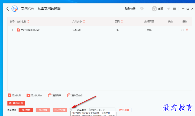Click the document converter app logo
Image resolution: width=195 pixels, height=116 pixels.
15,8
